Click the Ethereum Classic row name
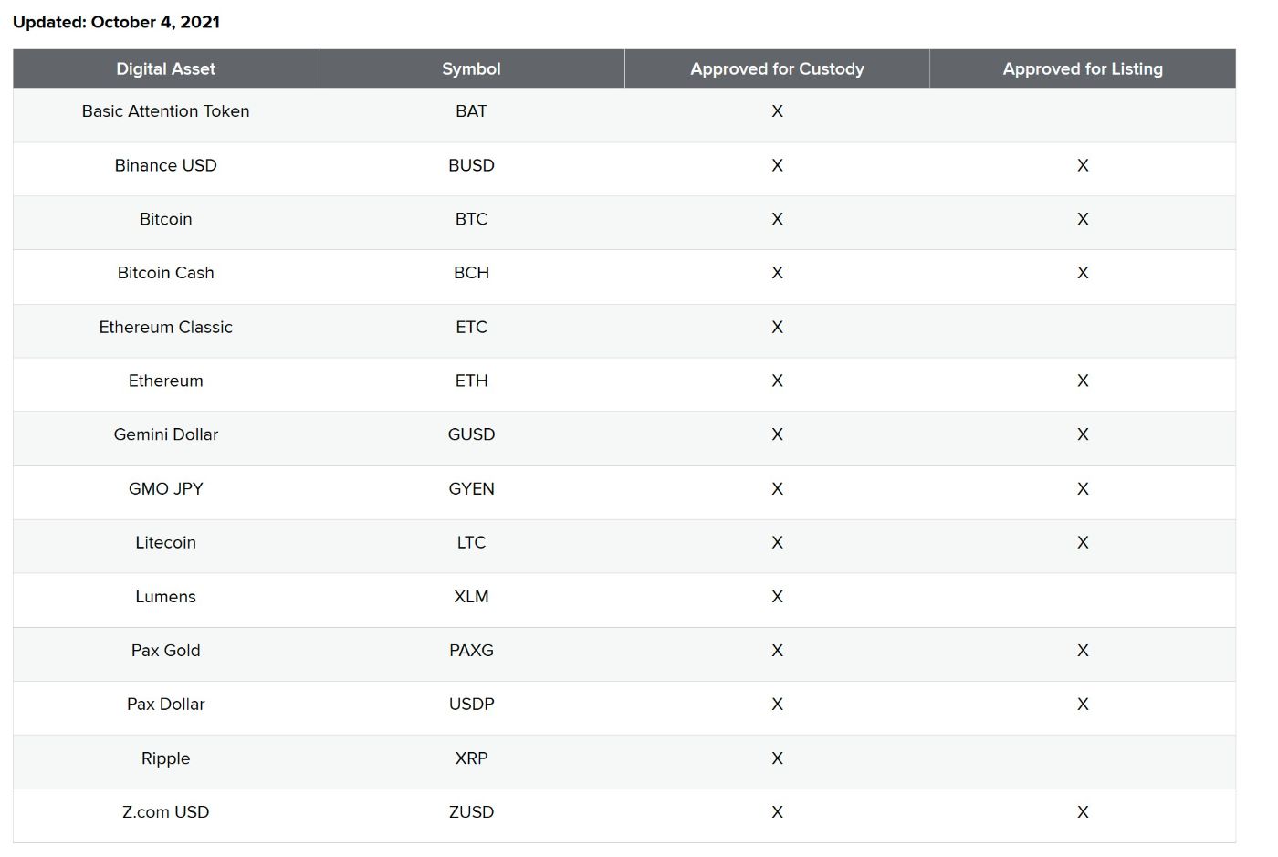This screenshot has width=1278, height=857. (165, 327)
